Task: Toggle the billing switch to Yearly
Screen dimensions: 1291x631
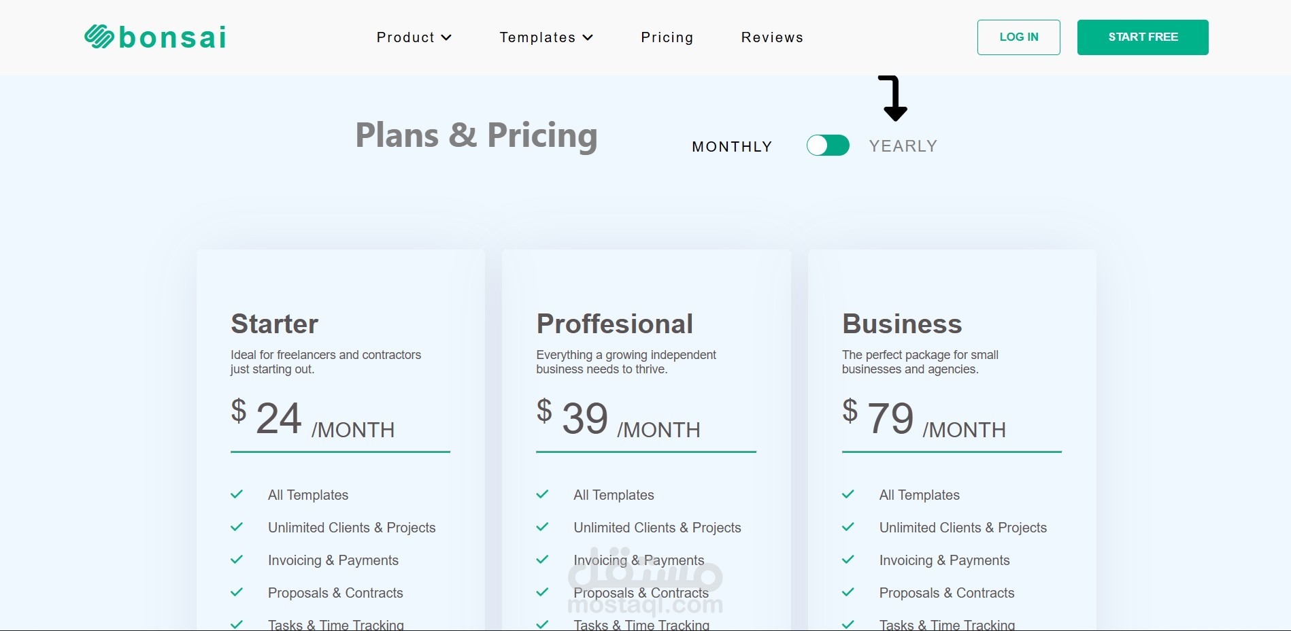Action: coord(827,145)
